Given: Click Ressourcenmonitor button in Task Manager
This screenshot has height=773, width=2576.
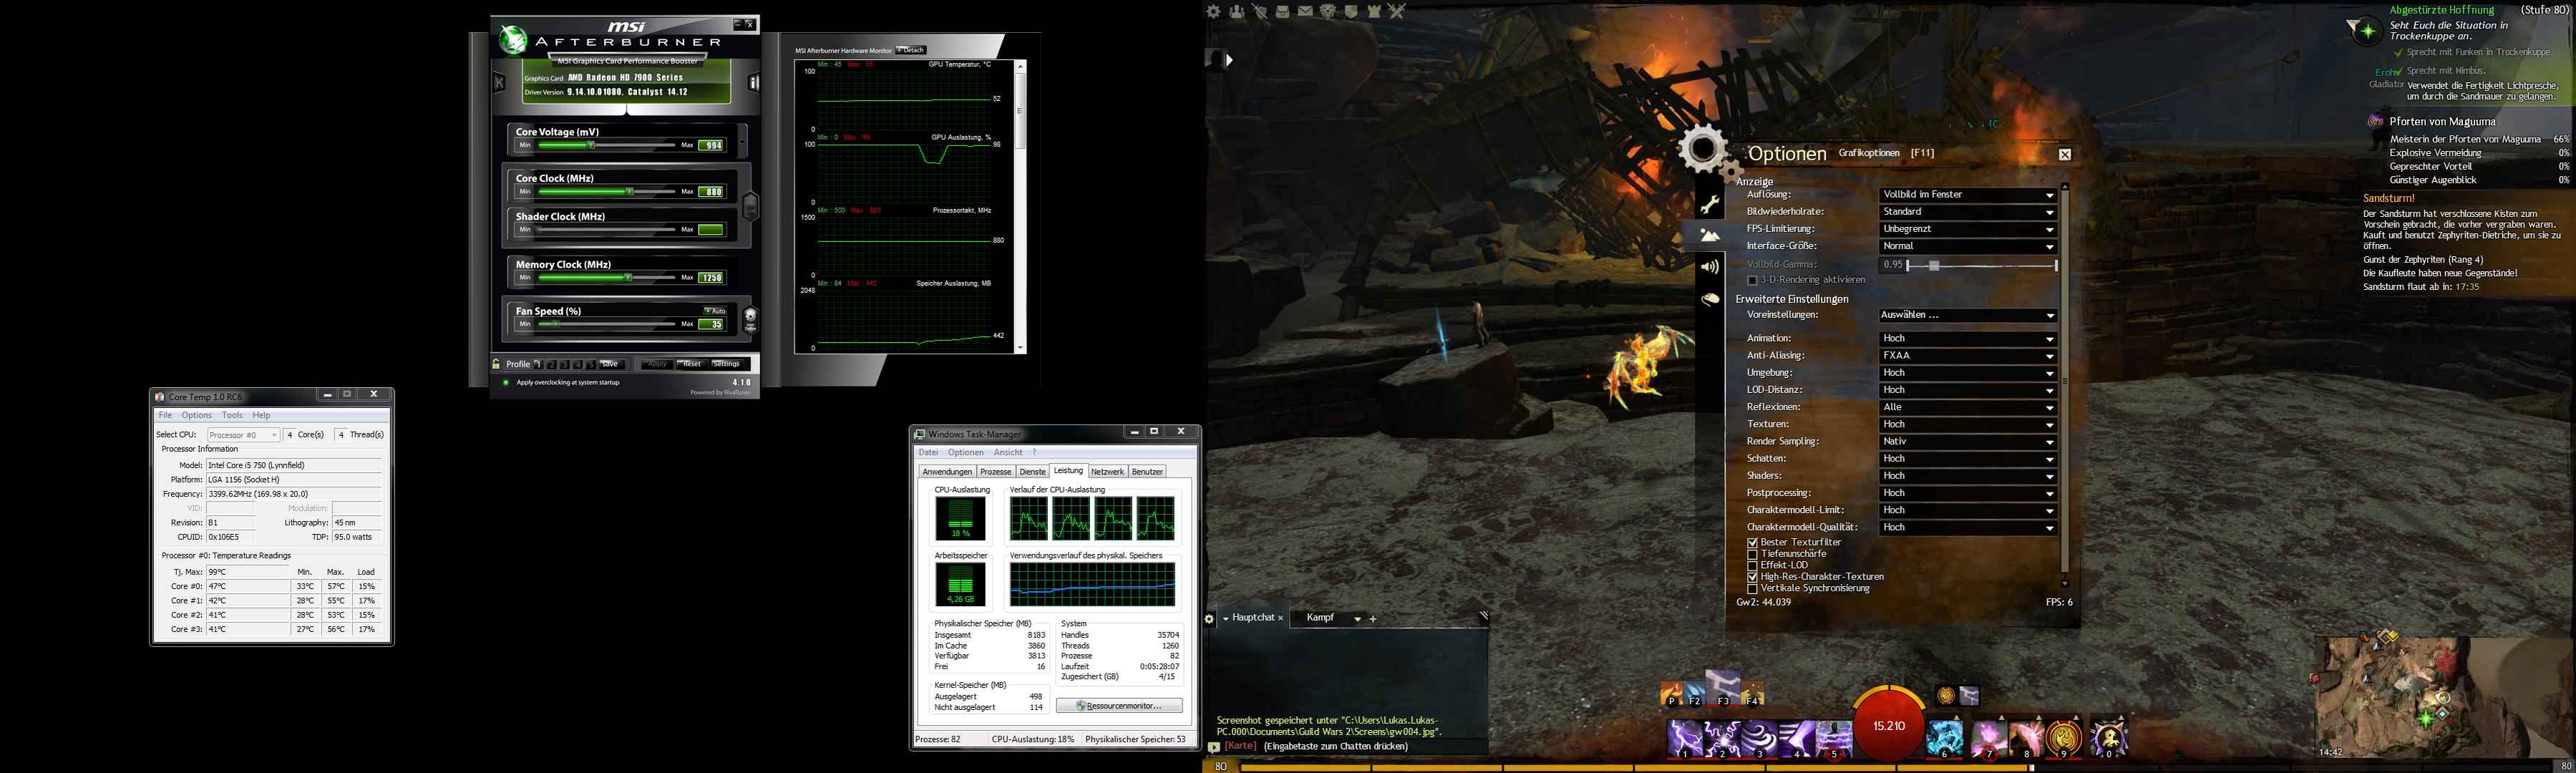Looking at the screenshot, I should click(1119, 706).
